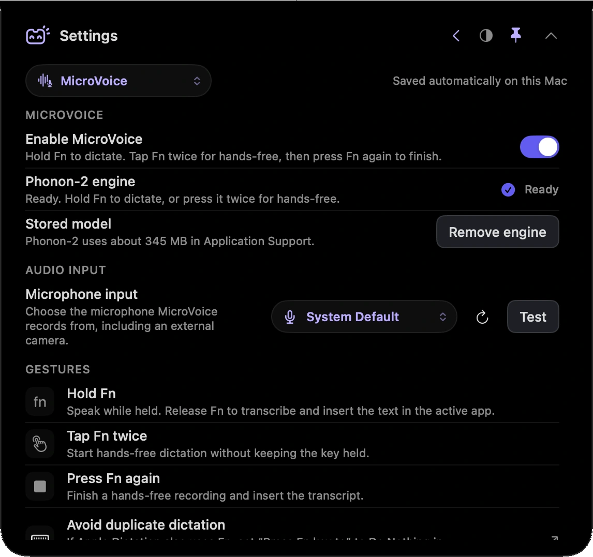Click the Settings title text
The width and height of the screenshot is (593, 557).
[x=88, y=36]
